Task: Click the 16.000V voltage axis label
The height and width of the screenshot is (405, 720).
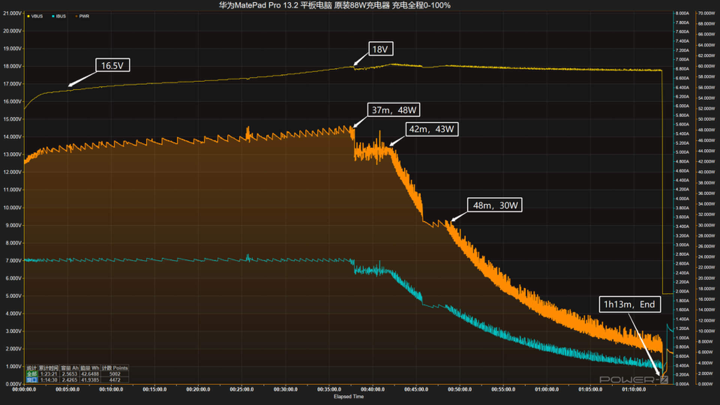Action: click(12, 101)
